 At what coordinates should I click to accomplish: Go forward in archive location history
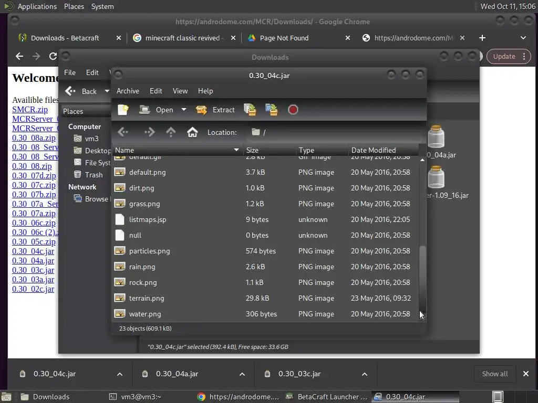[149, 132]
